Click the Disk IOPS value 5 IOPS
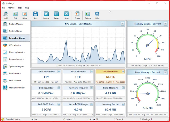The image size is (170, 122). (x=46, y=110)
